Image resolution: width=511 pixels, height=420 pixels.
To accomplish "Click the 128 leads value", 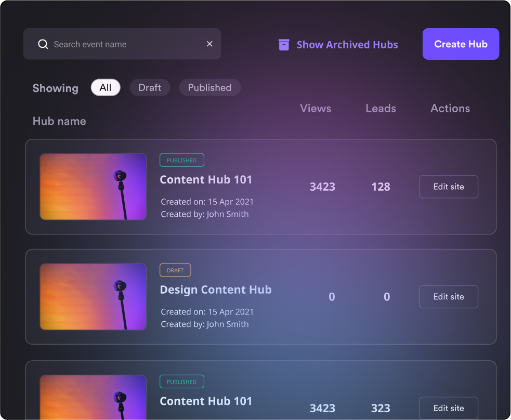I will pos(381,187).
